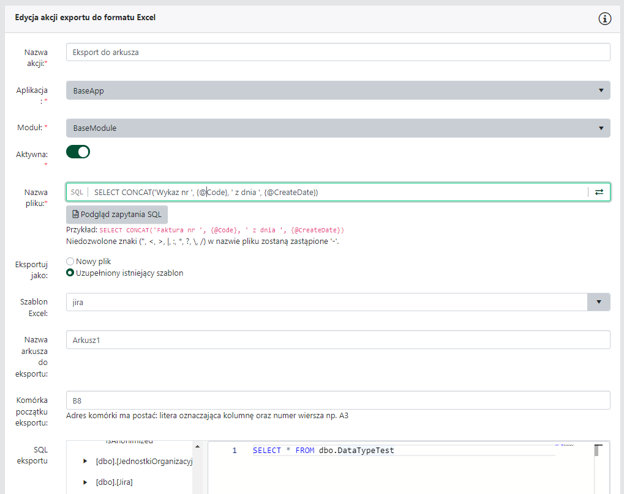Open the Moduł dropdown showing BaseModule

point(338,128)
